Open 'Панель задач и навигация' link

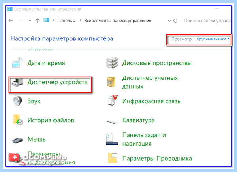(x=144, y=139)
